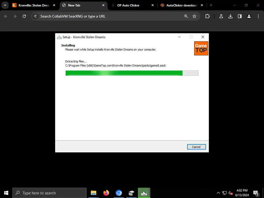
Task: Close the Kronville: Stolen Dreams tab
Action: pos(54,5)
